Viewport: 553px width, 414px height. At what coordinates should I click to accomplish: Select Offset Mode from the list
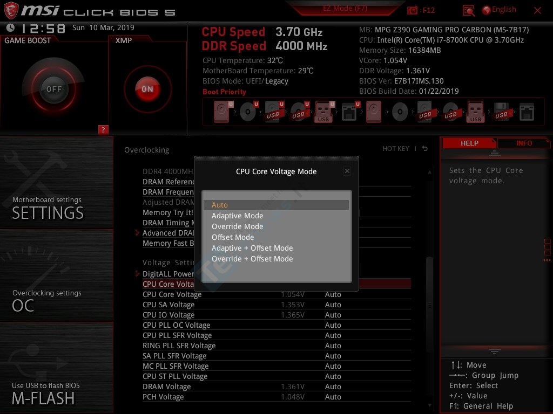coord(233,237)
